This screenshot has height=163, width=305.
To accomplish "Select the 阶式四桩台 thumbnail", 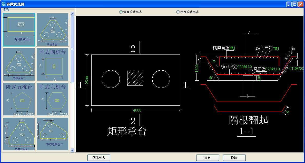I will click(53, 64).
